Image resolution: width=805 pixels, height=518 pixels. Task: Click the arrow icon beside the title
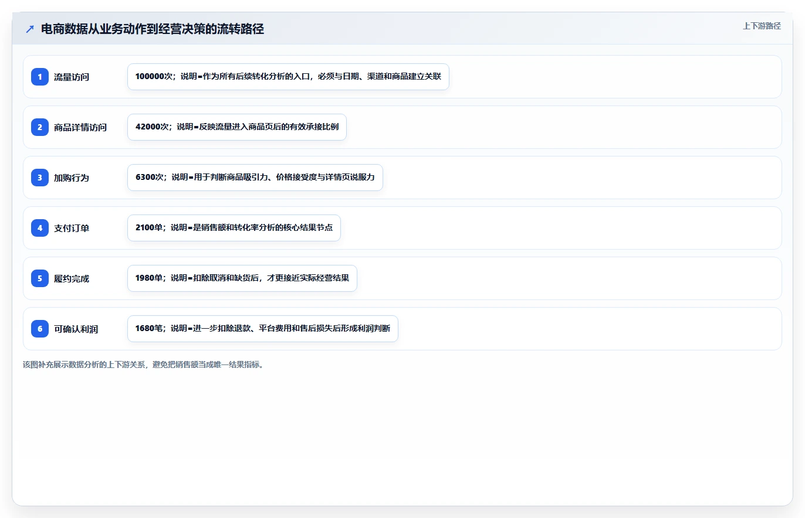click(x=30, y=29)
